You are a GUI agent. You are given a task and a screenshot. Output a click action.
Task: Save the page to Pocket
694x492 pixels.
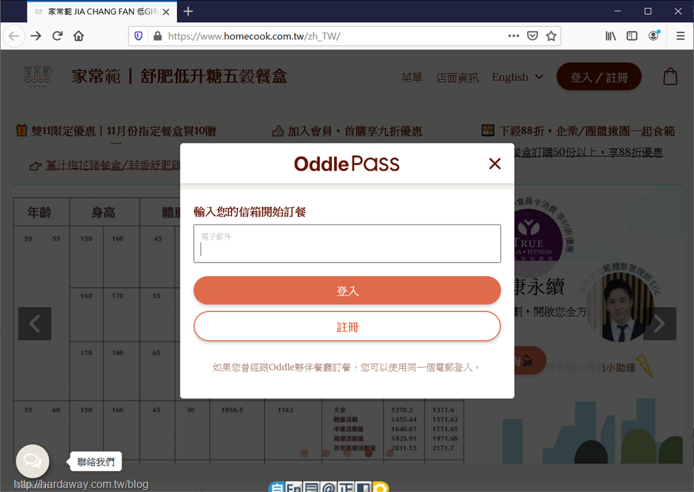tap(533, 36)
